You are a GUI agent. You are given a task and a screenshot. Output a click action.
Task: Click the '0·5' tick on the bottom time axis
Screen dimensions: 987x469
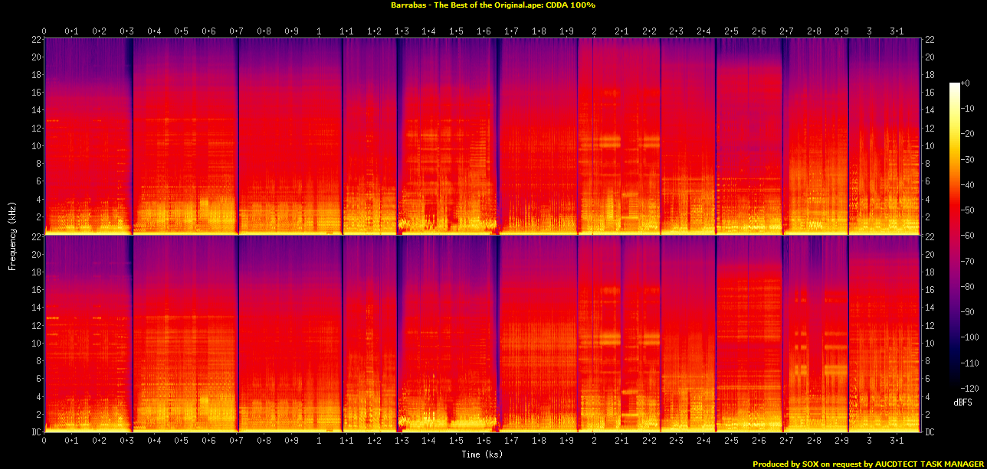pos(182,441)
